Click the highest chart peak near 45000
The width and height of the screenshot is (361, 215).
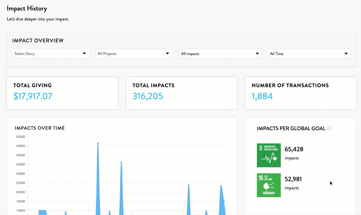98,143
